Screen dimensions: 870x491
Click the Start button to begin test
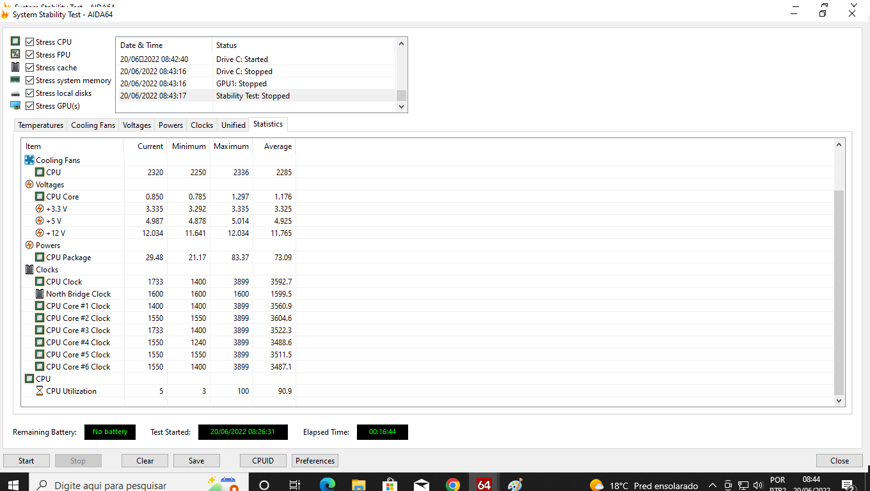(x=26, y=460)
